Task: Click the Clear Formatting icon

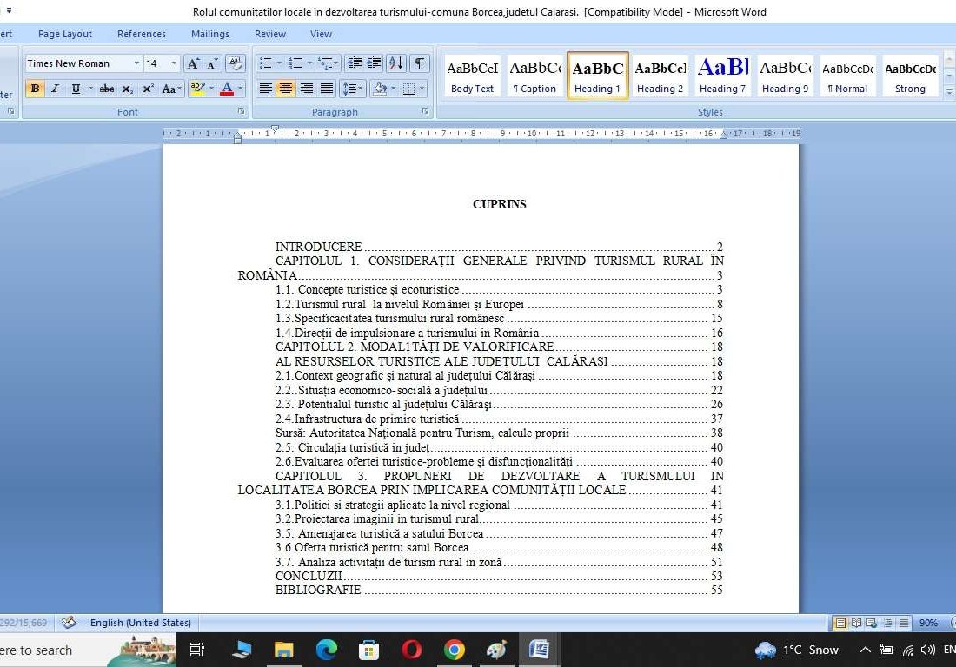Action: 235,63
